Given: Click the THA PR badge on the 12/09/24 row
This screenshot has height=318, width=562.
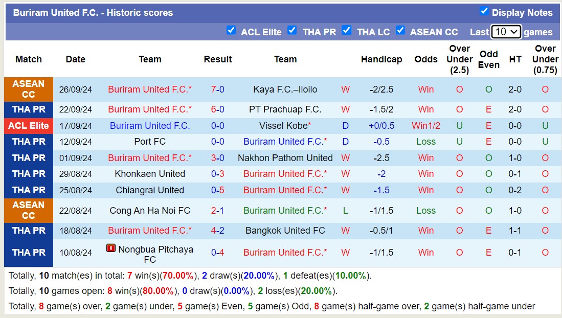Looking at the screenshot, I should pyautogui.click(x=28, y=142).
